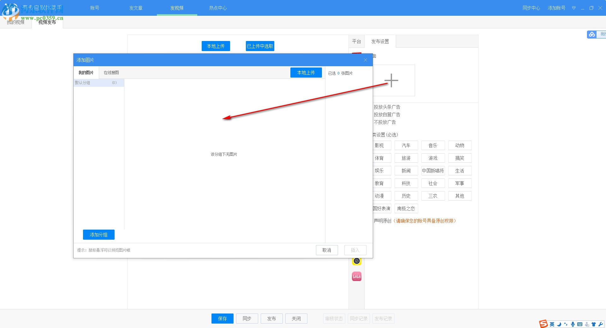Click the 插入 button

click(x=355, y=250)
